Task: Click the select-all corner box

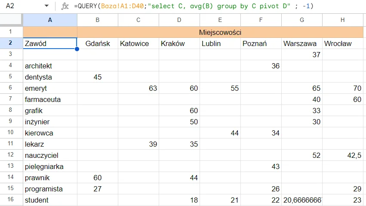Action: [x=11, y=20]
